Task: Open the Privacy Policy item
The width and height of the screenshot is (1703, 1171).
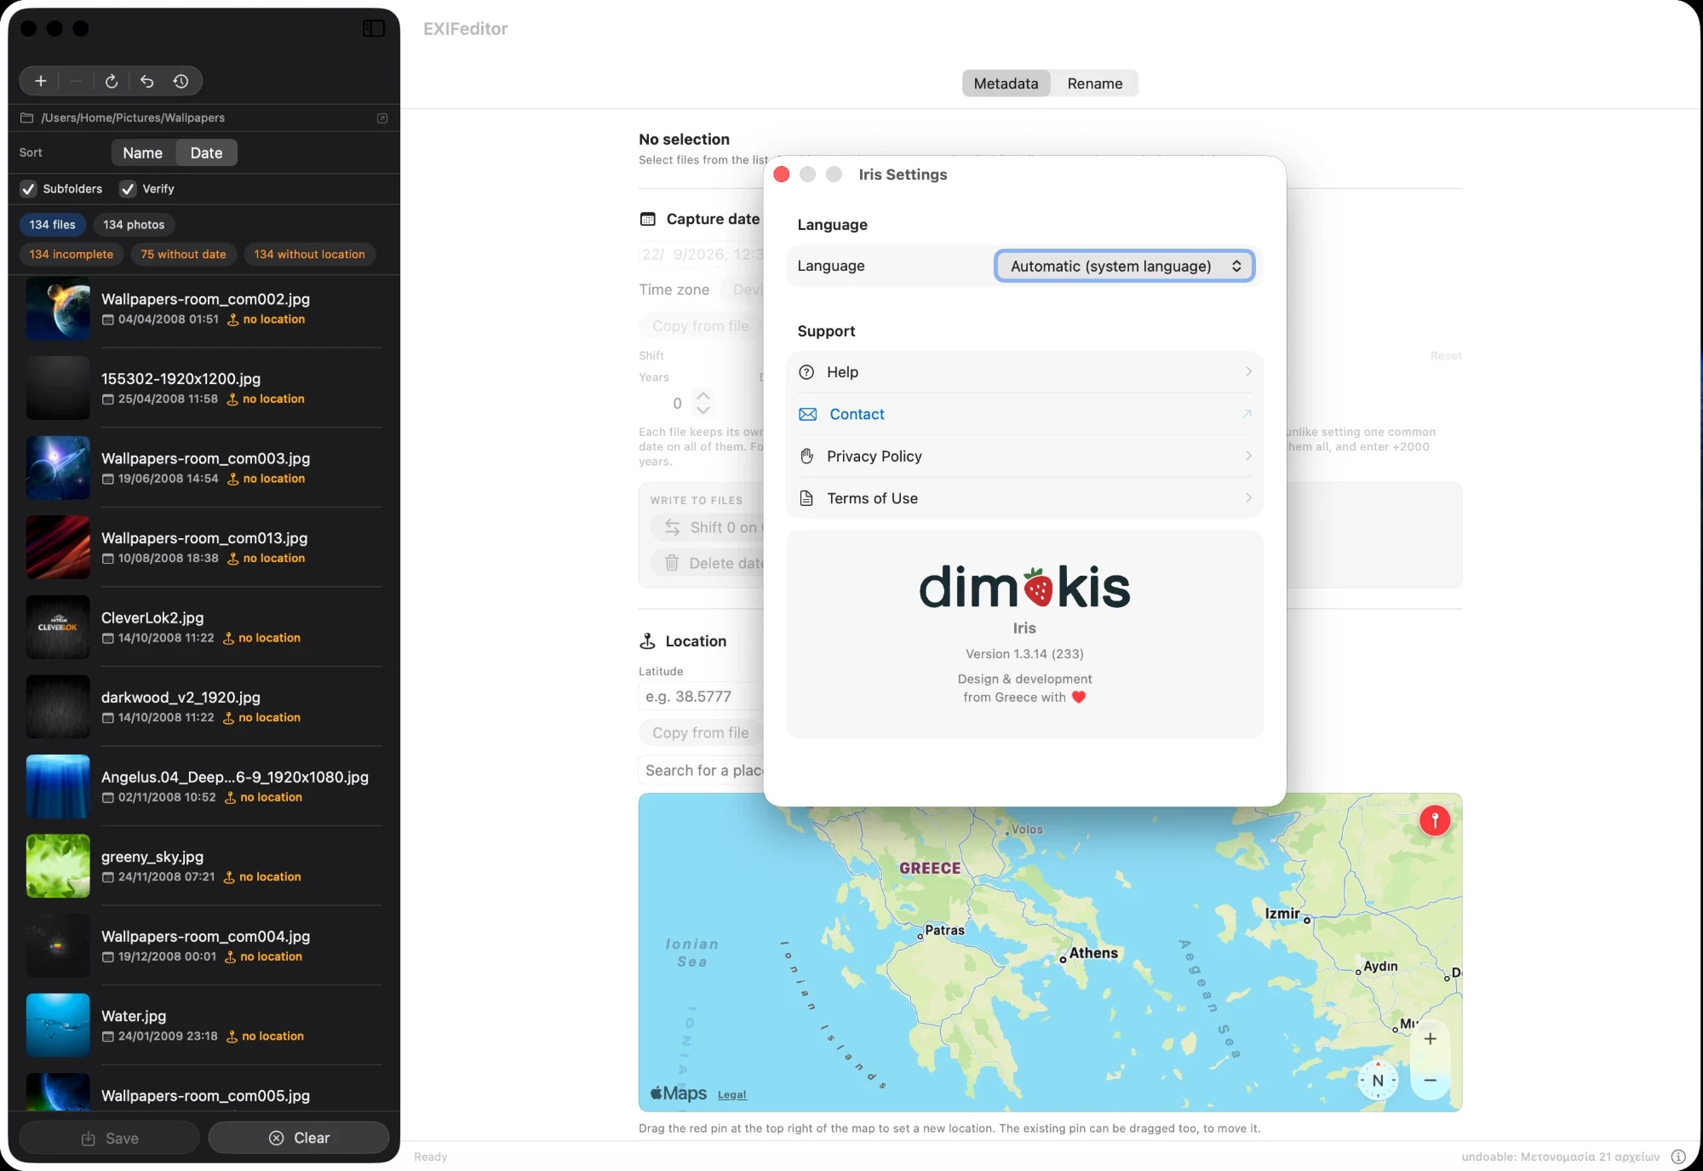Action: tap(1024, 456)
